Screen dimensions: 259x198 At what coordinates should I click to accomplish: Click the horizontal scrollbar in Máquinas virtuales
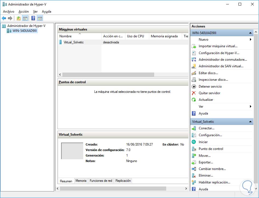tap(108, 75)
